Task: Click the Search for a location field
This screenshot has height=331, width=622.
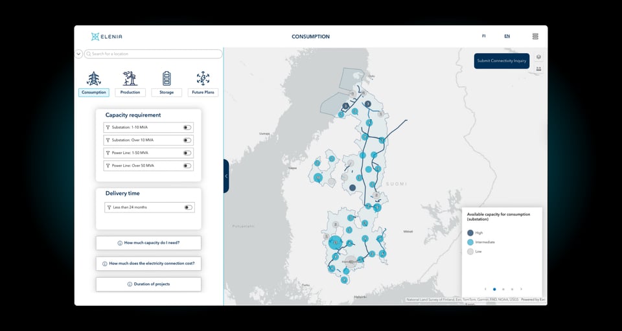Action: [x=152, y=54]
